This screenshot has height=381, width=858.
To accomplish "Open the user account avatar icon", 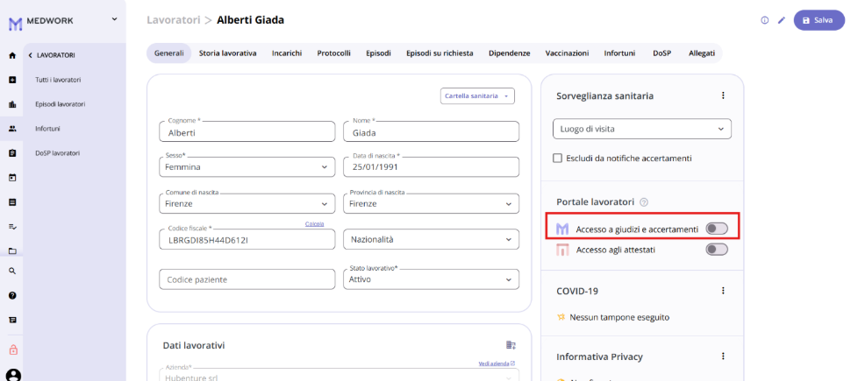I will 13,375.
